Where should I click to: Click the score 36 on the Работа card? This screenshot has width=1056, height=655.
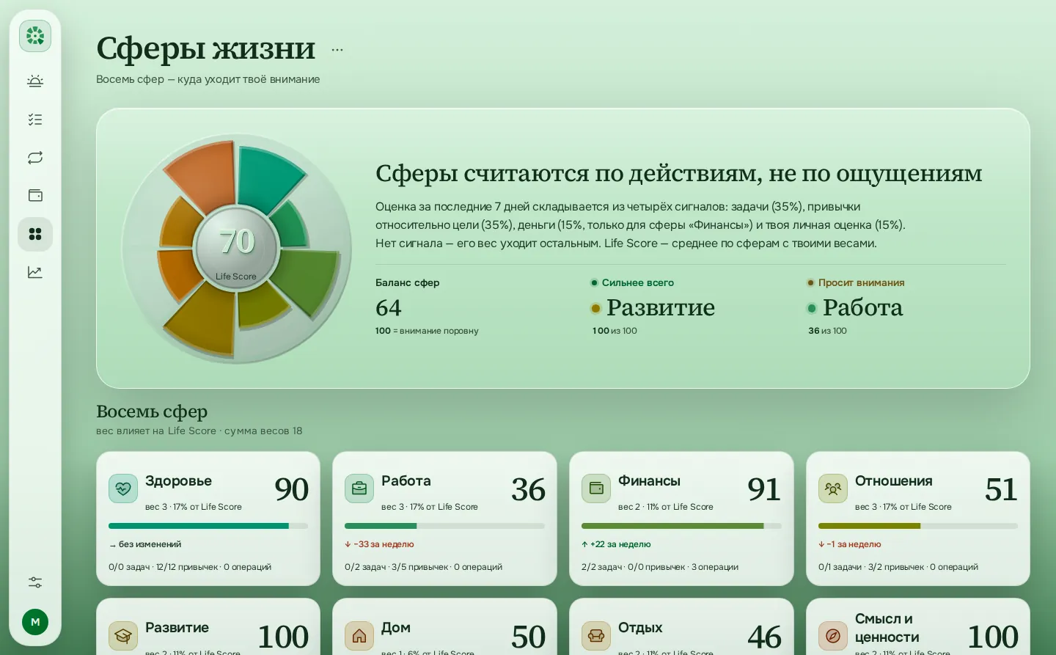529,490
